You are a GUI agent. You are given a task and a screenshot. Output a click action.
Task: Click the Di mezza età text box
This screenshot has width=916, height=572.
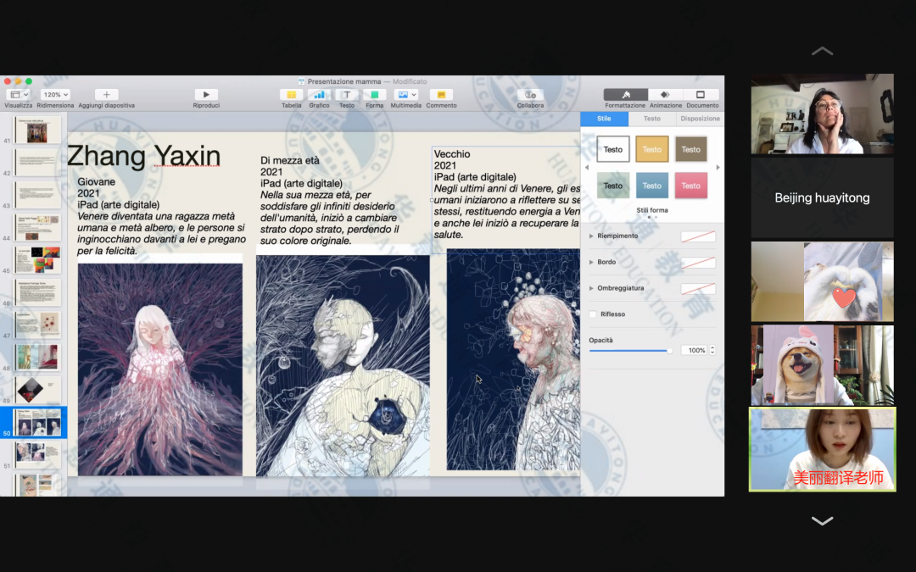(330, 200)
